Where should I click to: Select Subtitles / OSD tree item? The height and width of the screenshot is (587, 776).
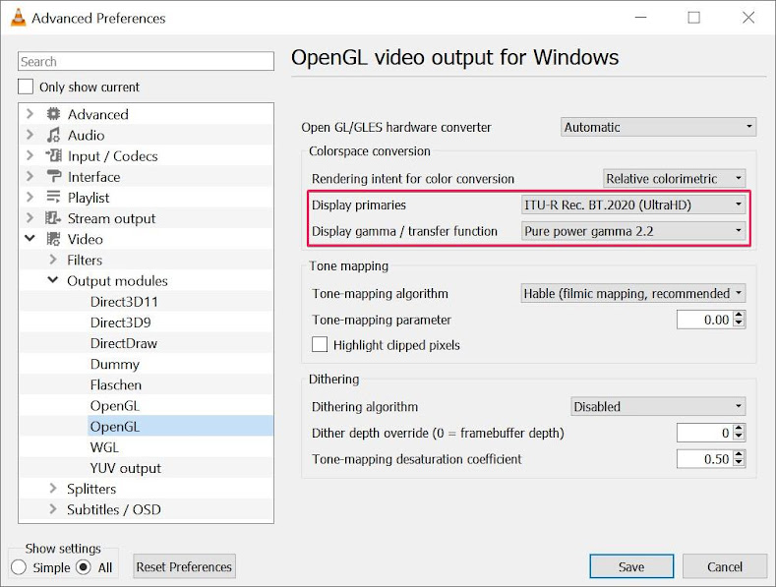[x=114, y=509]
